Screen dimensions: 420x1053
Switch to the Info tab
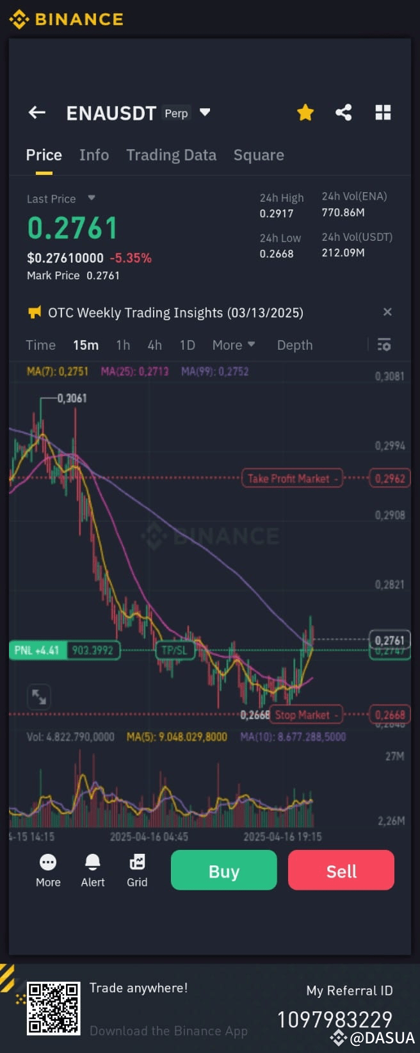click(x=94, y=155)
